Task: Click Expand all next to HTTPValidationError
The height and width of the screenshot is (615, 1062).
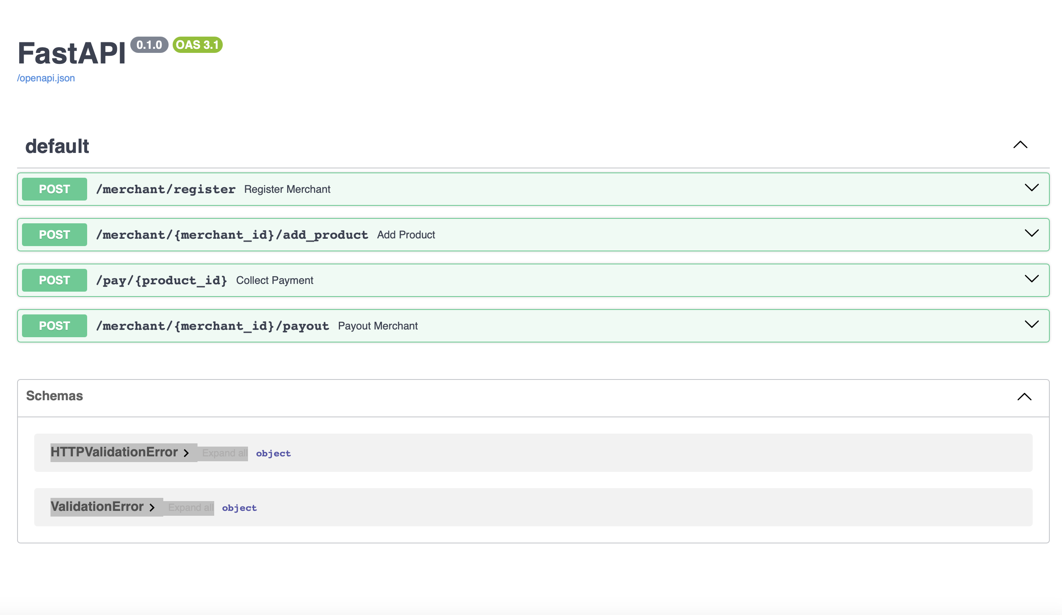Action: tap(225, 454)
